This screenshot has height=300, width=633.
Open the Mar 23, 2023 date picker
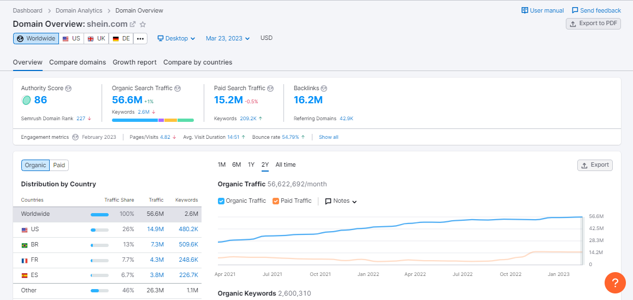point(228,38)
